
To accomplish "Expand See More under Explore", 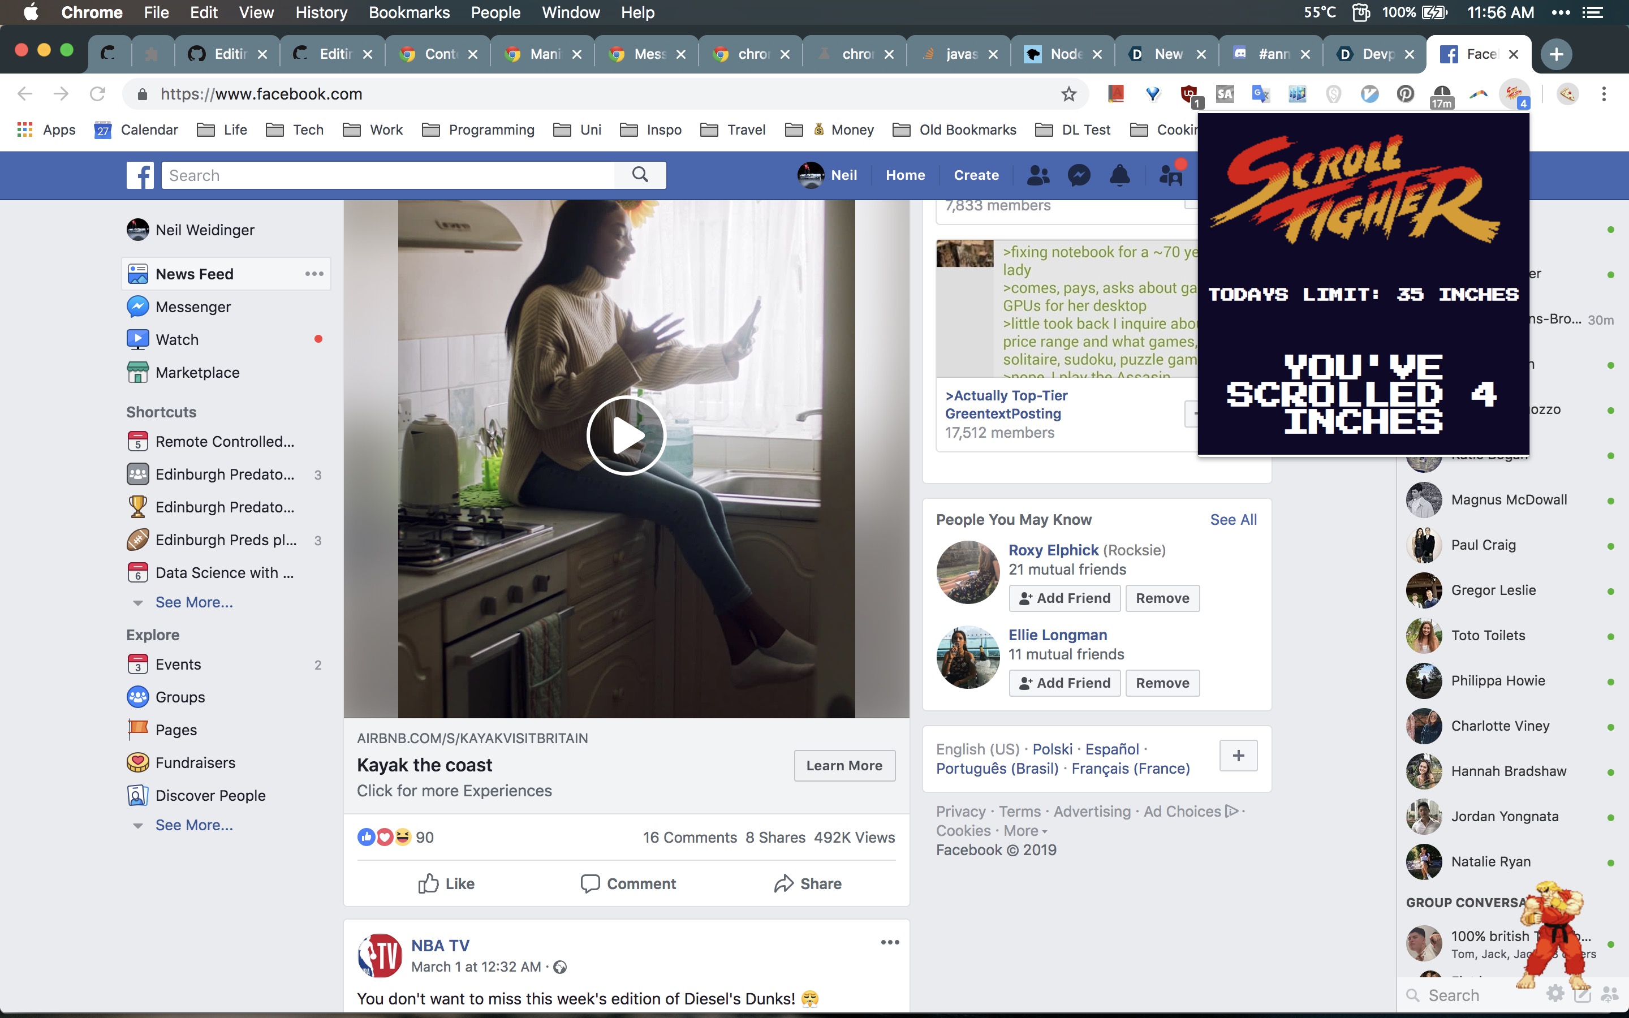I will pos(194,825).
